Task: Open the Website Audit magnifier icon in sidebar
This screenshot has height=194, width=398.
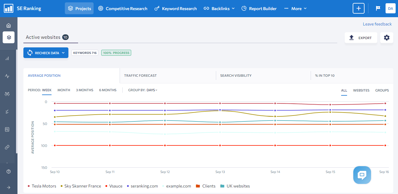Action: [8, 129]
